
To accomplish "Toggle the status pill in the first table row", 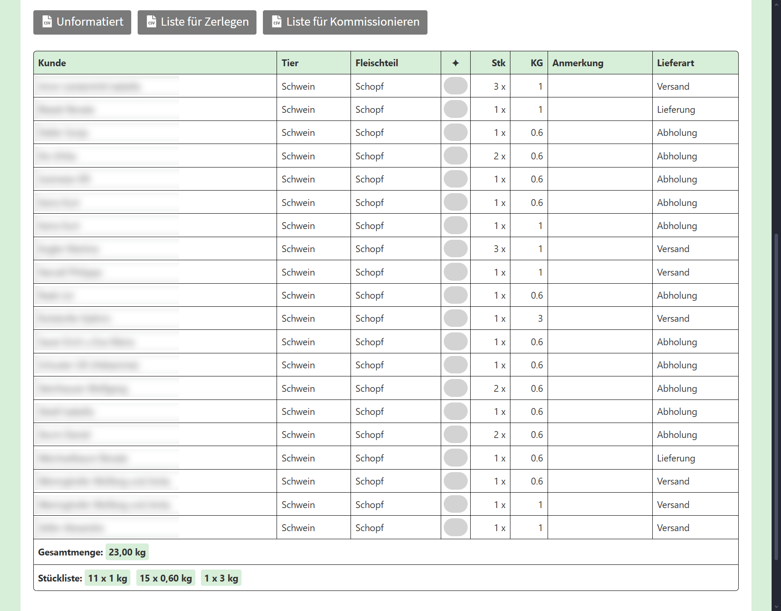I will 455,86.
